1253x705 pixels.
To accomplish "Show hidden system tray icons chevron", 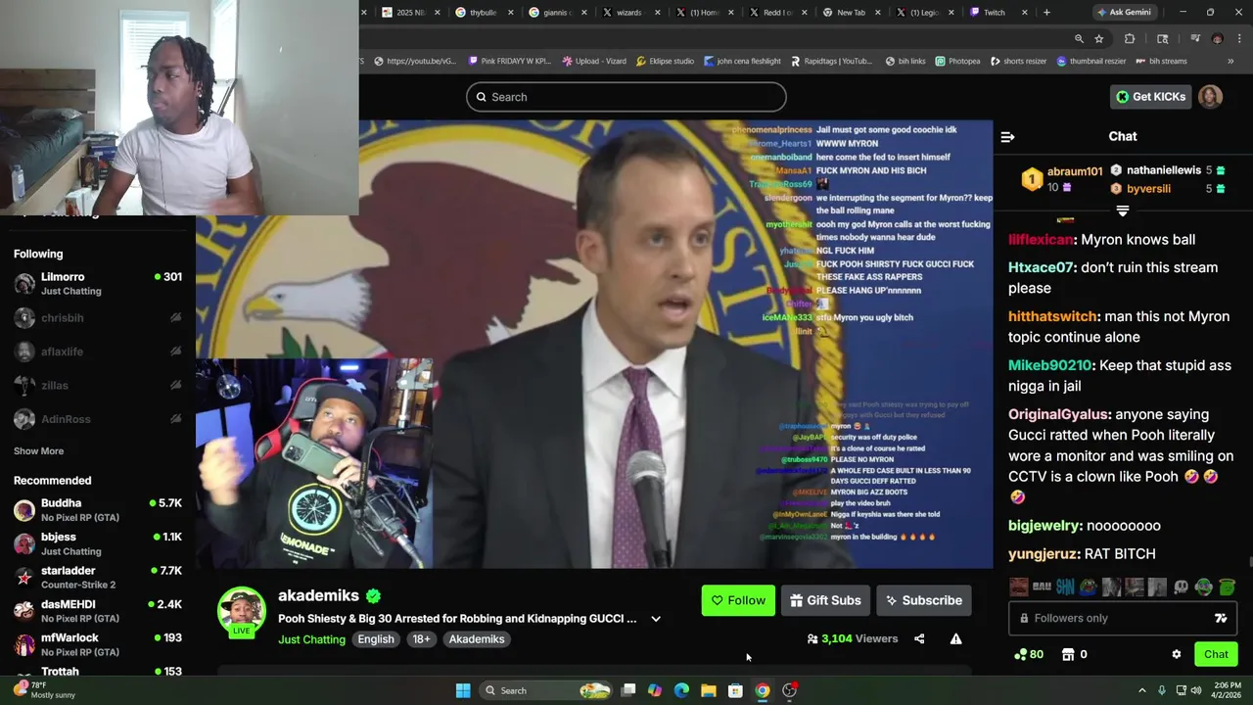I will pos(1141,690).
